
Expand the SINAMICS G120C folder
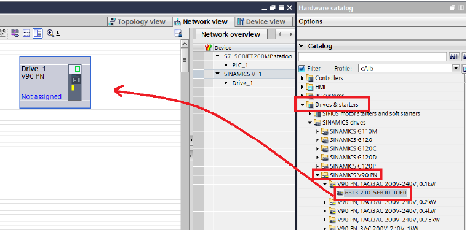317,148
